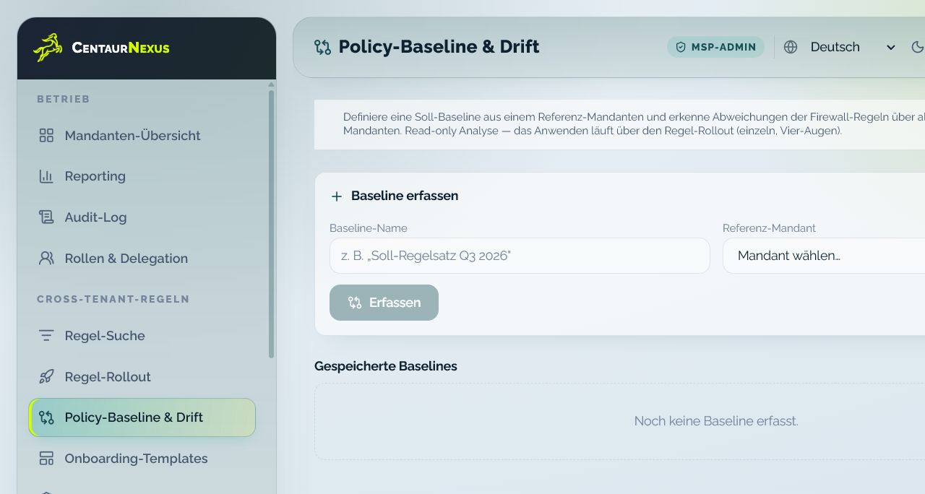Click the Audit-Log scroll icon
This screenshot has height=494, width=925.
(x=46, y=217)
